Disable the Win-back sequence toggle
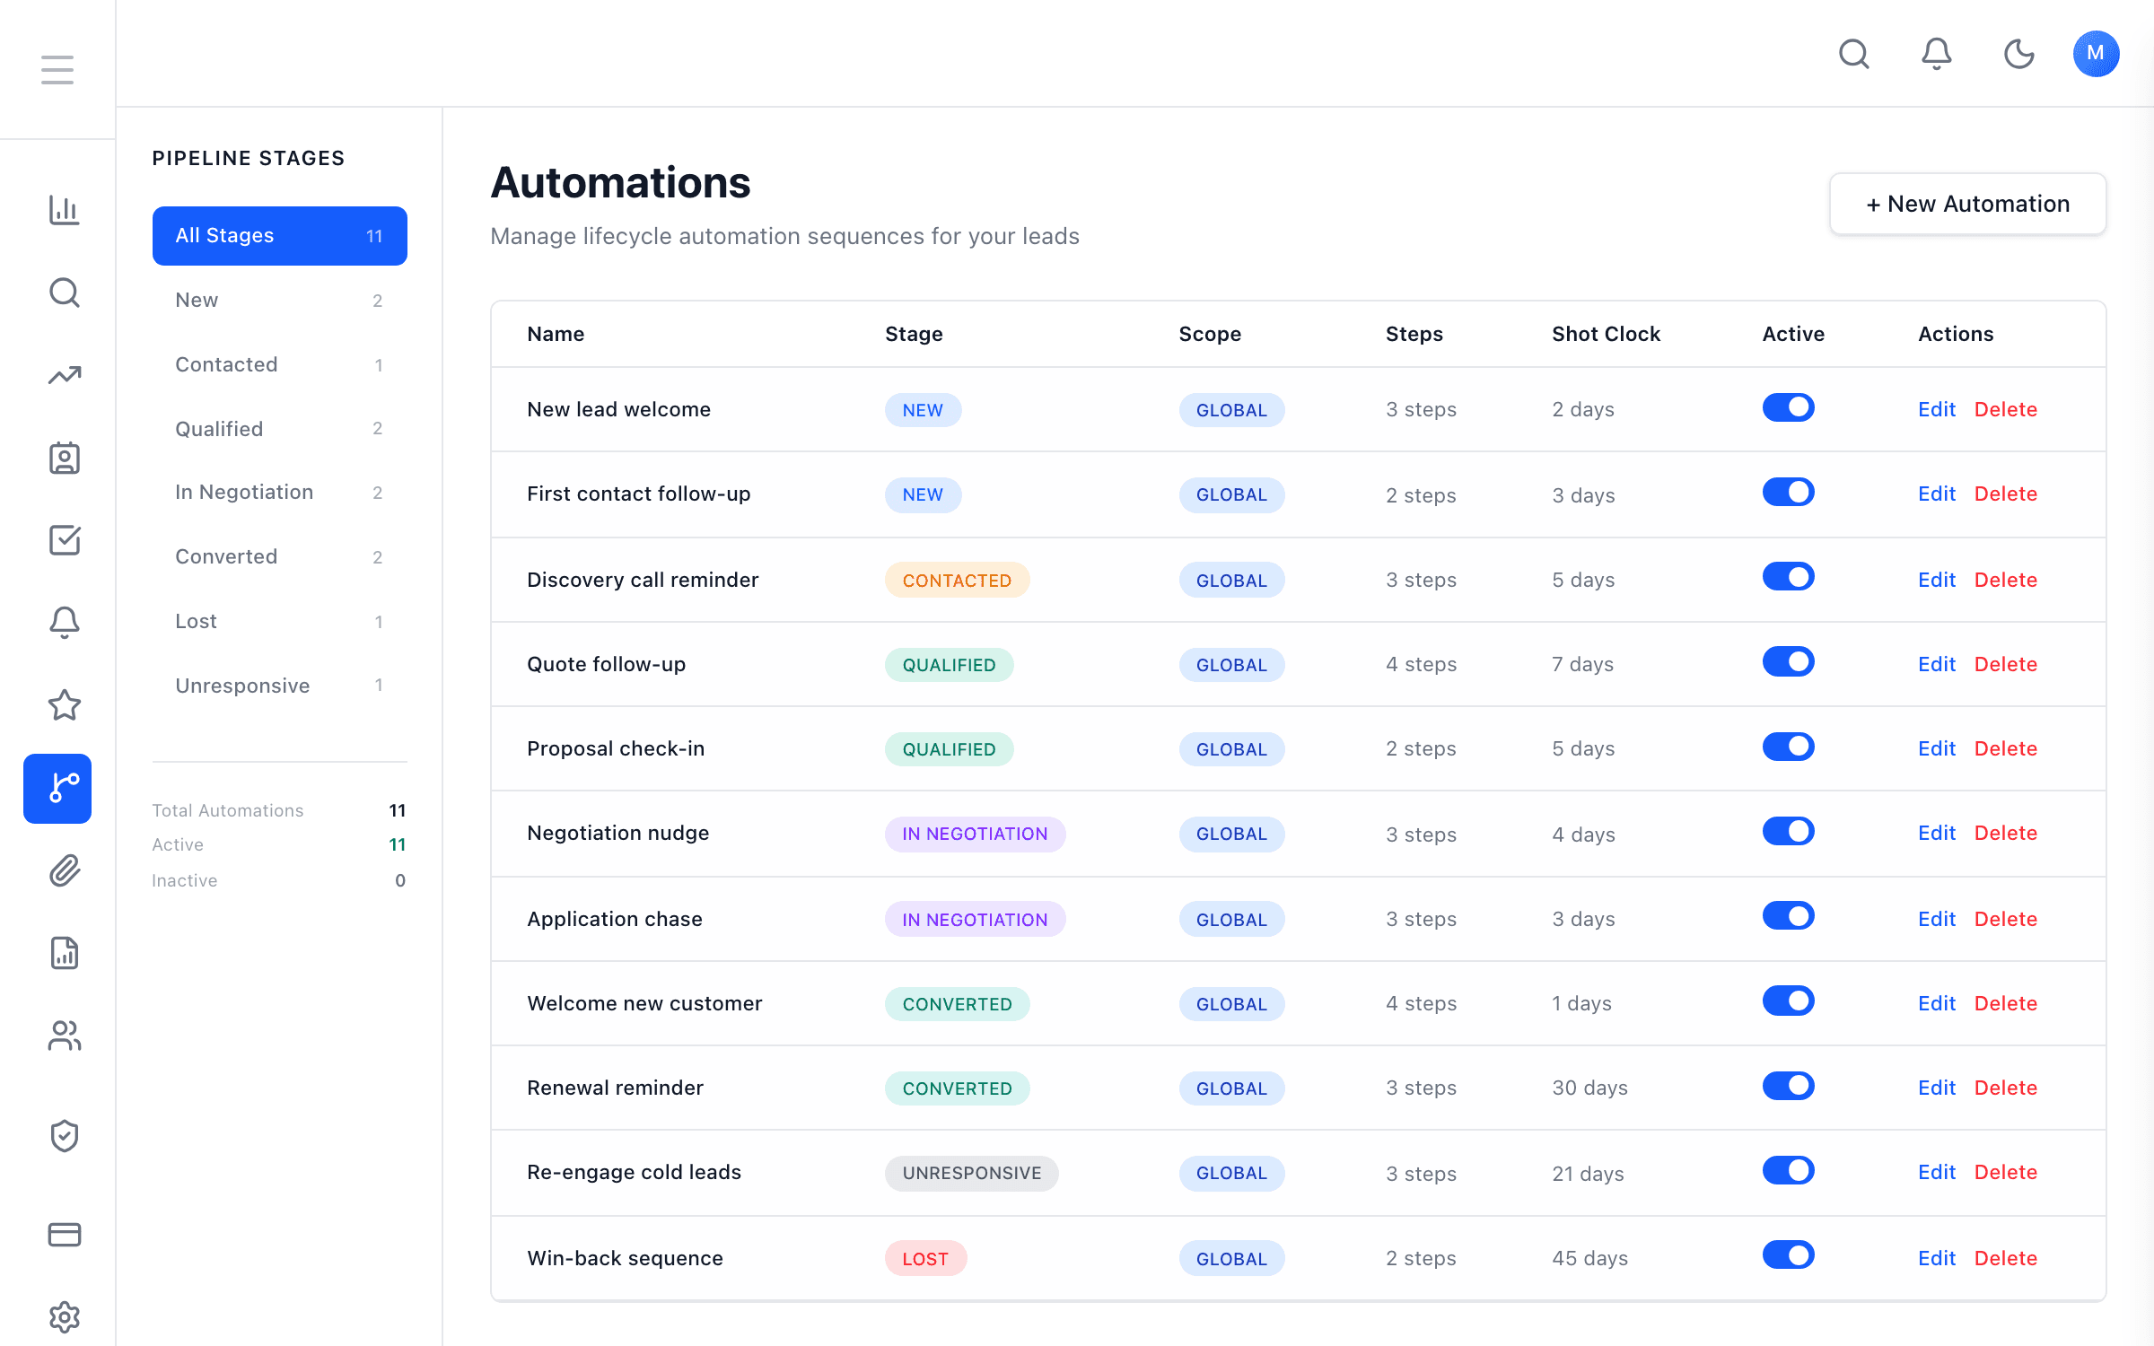The image size is (2154, 1346). pos(1788,1254)
